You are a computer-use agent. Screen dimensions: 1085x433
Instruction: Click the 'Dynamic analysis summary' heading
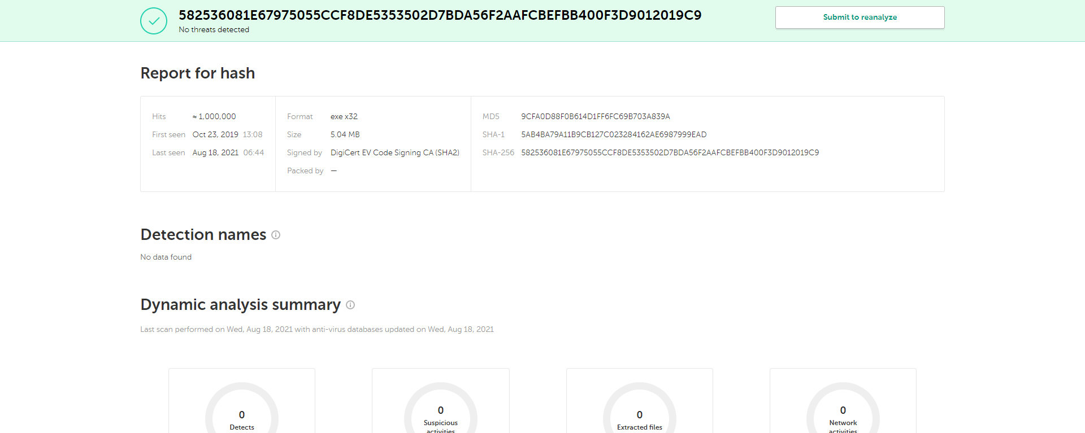point(241,305)
